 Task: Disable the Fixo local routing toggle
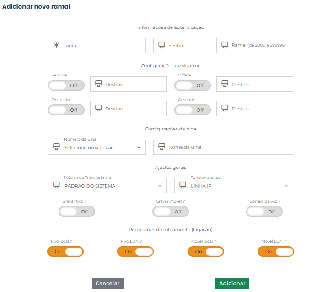tap(65, 251)
